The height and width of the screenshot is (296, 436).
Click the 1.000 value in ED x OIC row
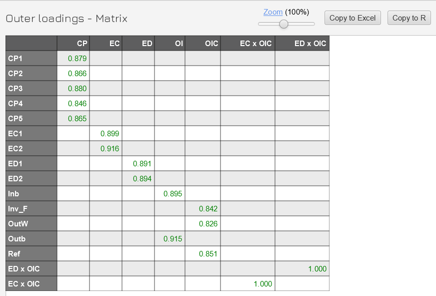click(317, 269)
